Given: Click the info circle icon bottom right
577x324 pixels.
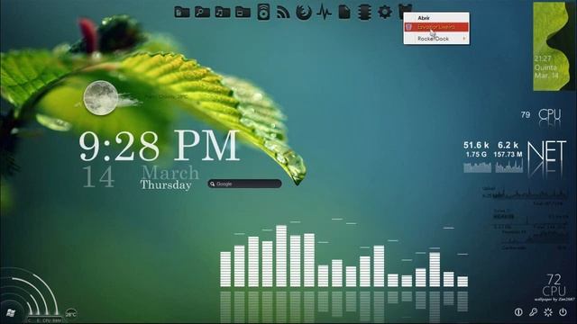Looking at the screenshot, I should point(518,312).
